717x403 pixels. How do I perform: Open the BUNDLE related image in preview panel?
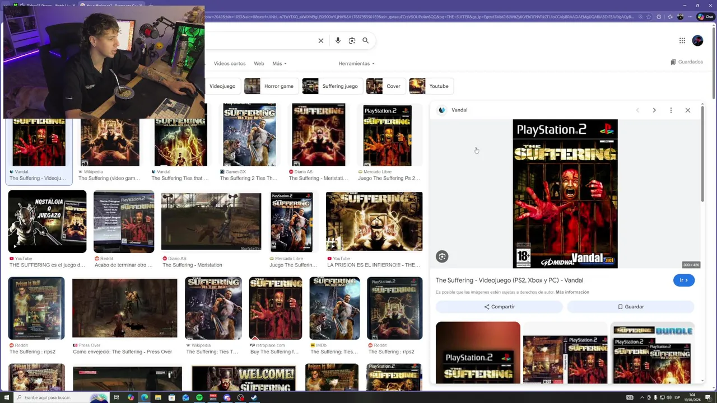(x=653, y=353)
